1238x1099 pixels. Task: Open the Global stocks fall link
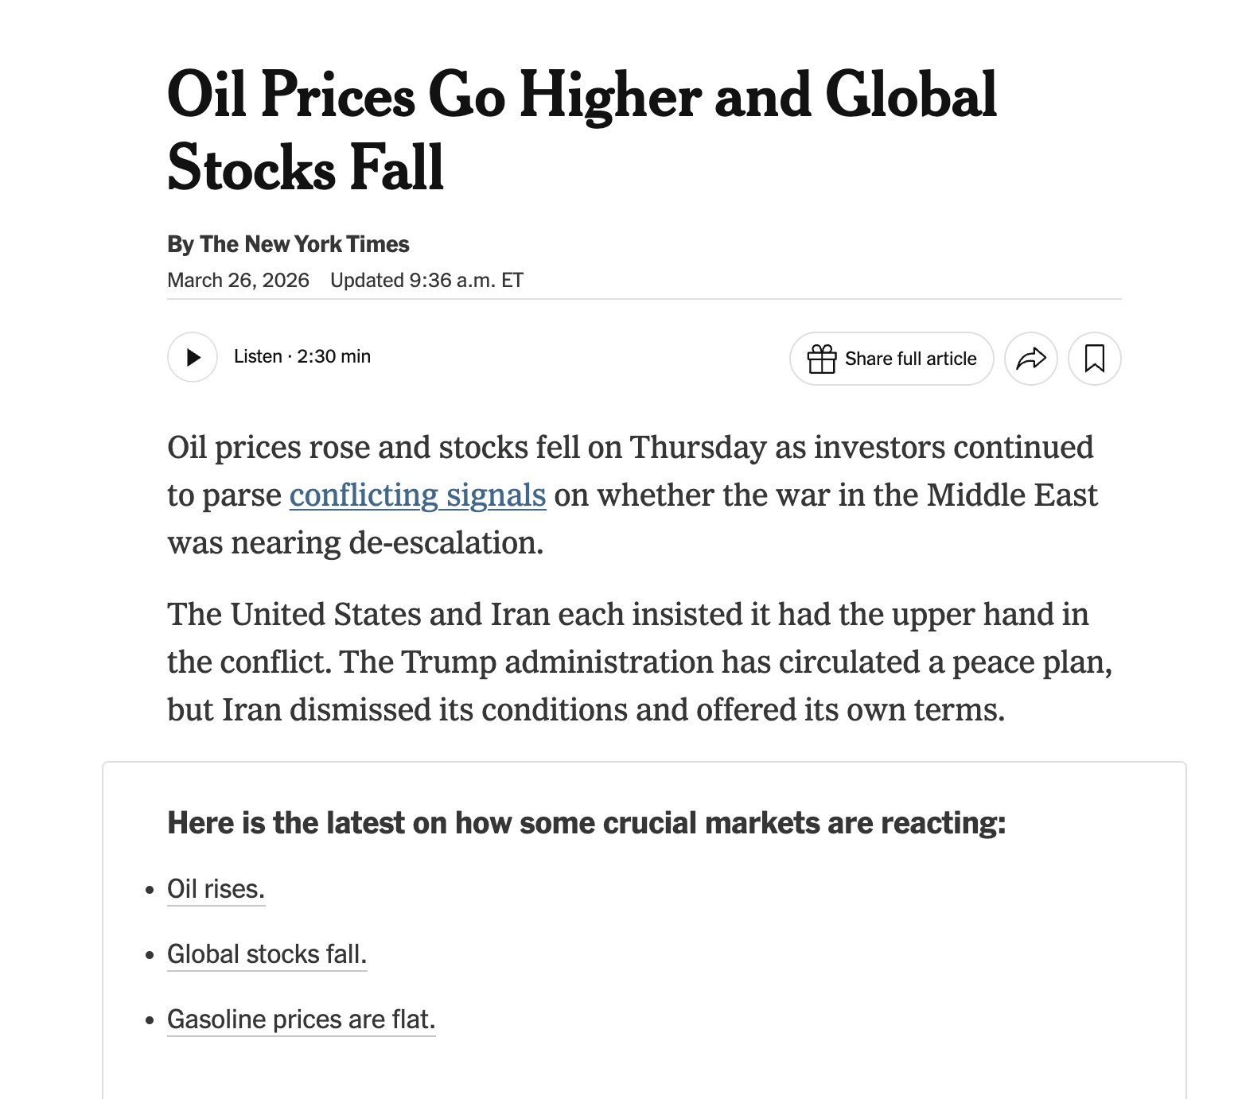pos(267,954)
